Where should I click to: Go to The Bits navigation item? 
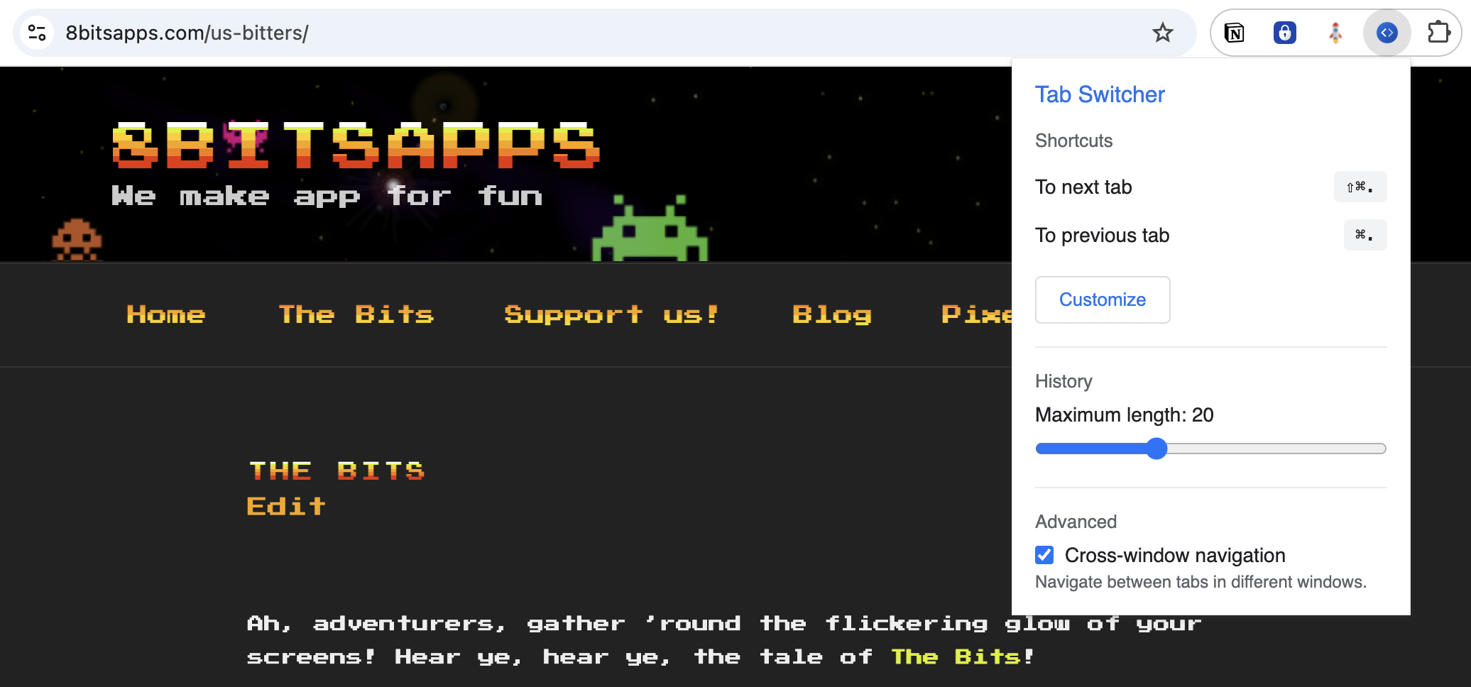[356, 314]
